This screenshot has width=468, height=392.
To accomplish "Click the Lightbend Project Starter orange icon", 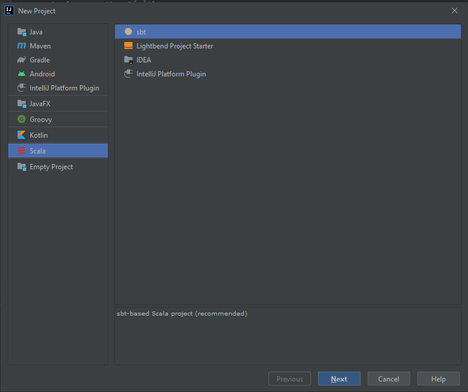I will (128, 46).
